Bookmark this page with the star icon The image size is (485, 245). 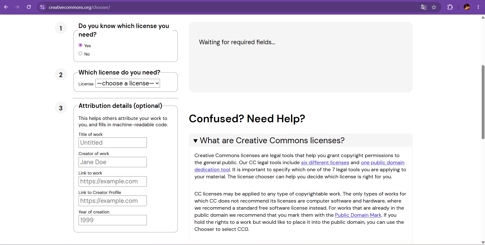pyautogui.click(x=434, y=7)
